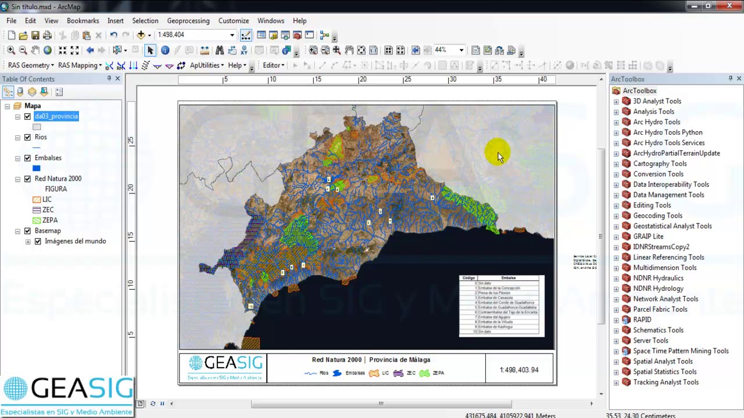
Task: Open the File menu
Action: pos(11,20)
